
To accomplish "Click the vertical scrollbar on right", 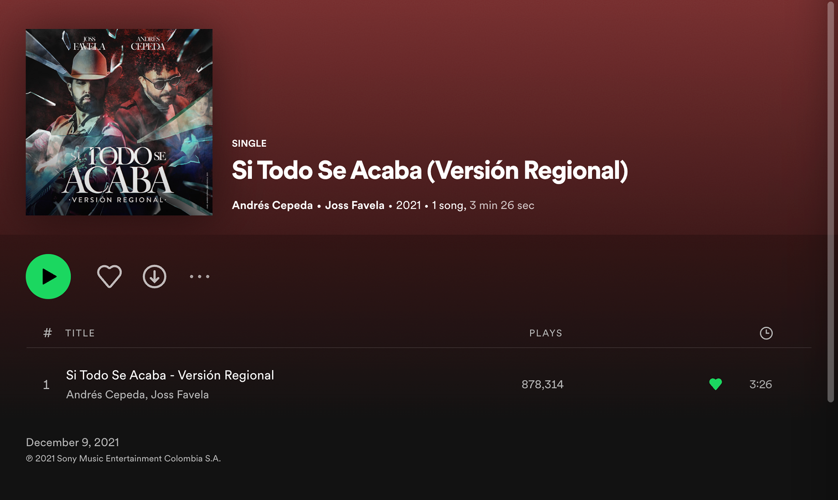I will point(831,202).
